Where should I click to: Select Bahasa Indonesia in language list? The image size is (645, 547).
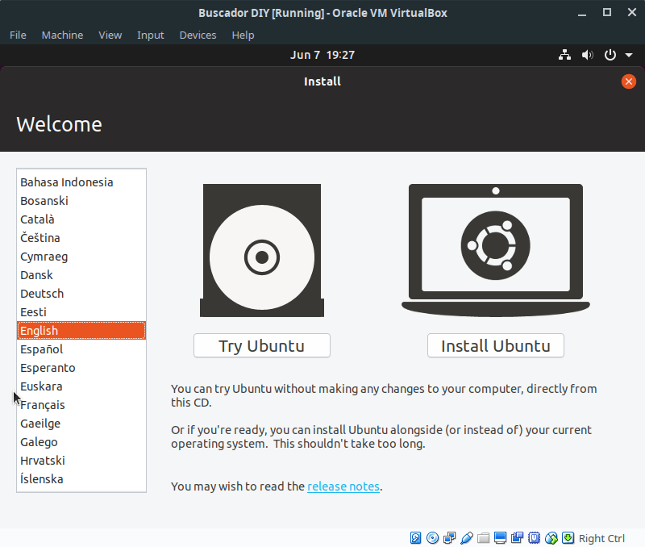pos(81,182)
